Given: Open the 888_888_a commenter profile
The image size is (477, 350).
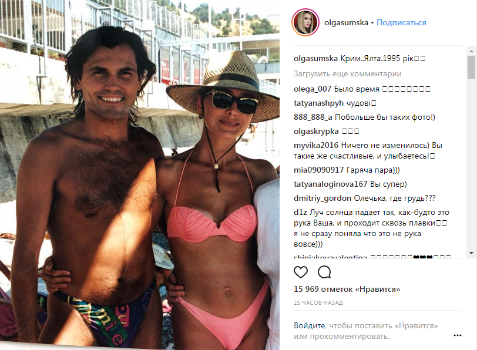Looking at the screenshot, I should 313,117.
